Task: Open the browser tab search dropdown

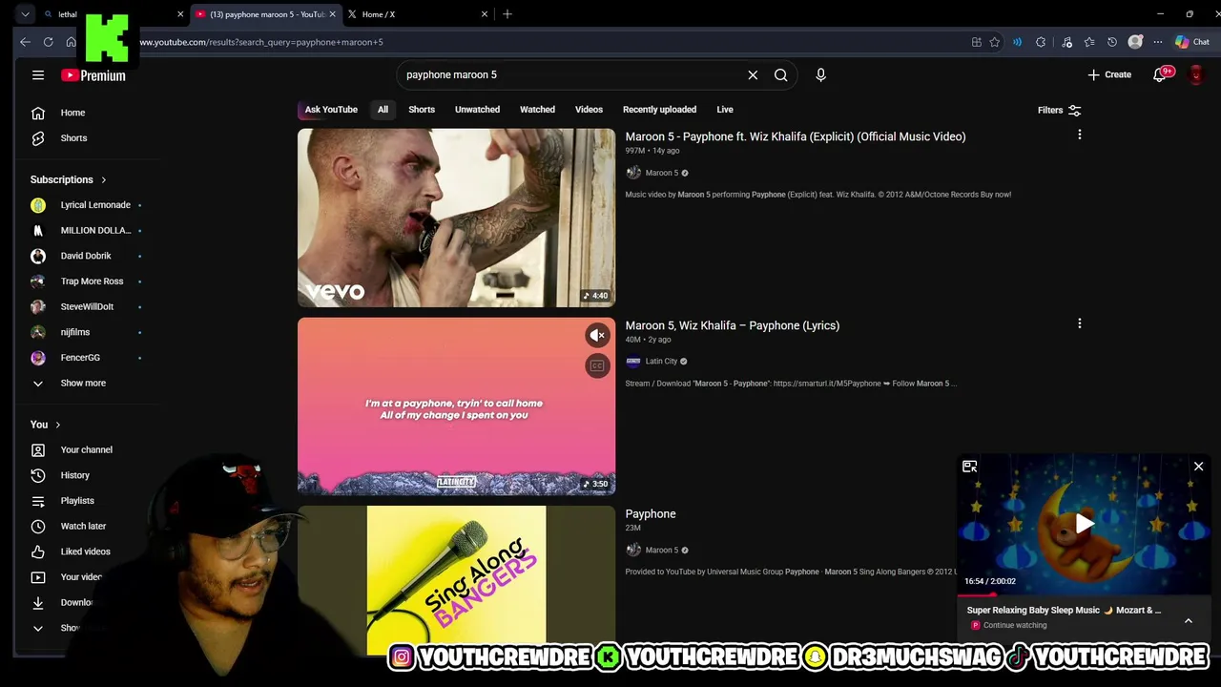Action: 25,14
